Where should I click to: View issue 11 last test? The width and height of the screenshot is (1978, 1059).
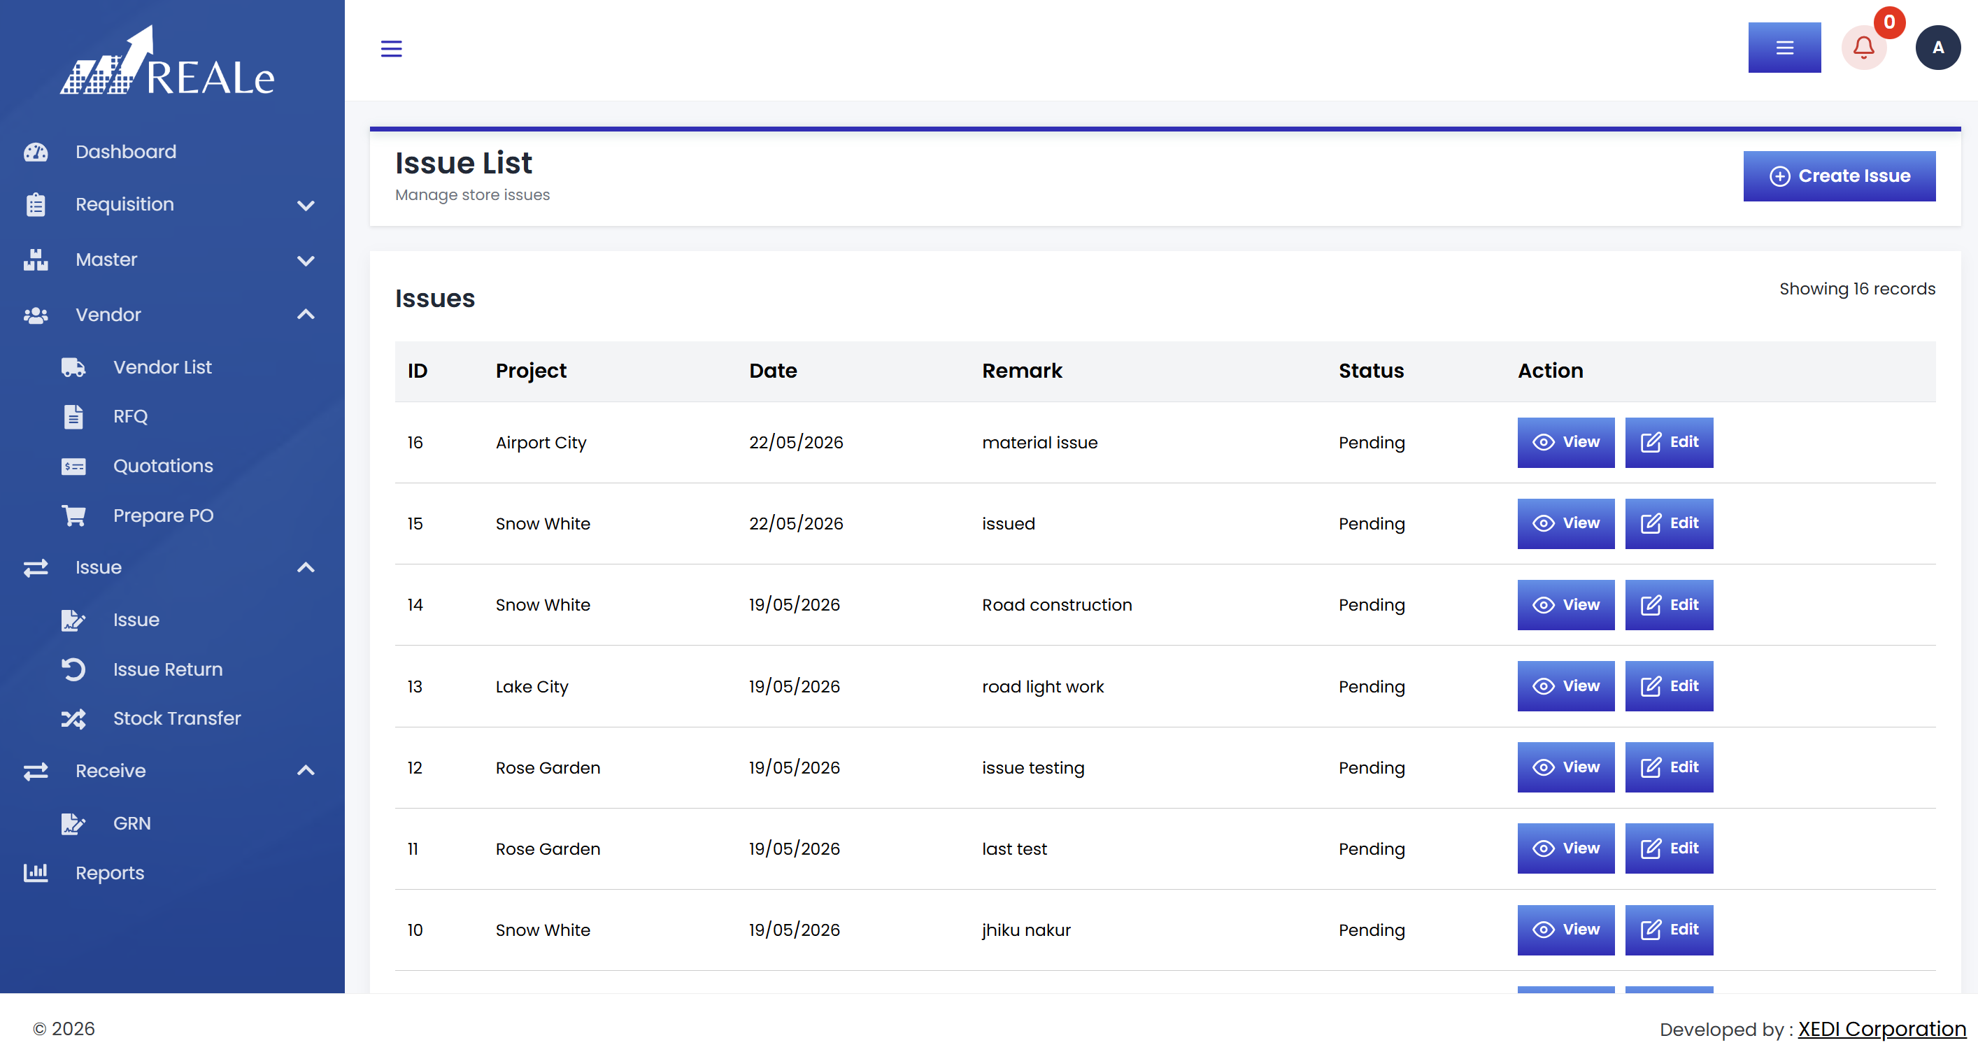click(x=1565, y=848)
